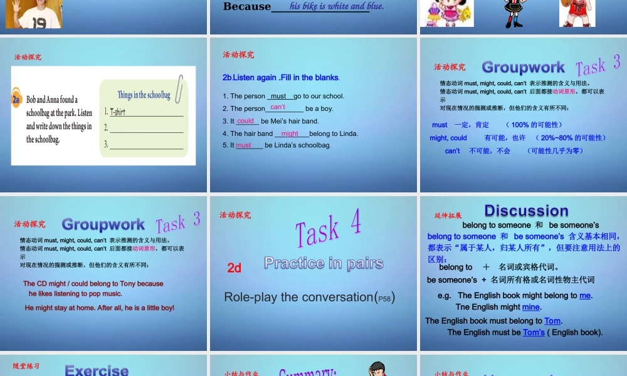627x376 pixels.
Task: Select the Exercise slide thumbnail
Action: click(103, 367)
